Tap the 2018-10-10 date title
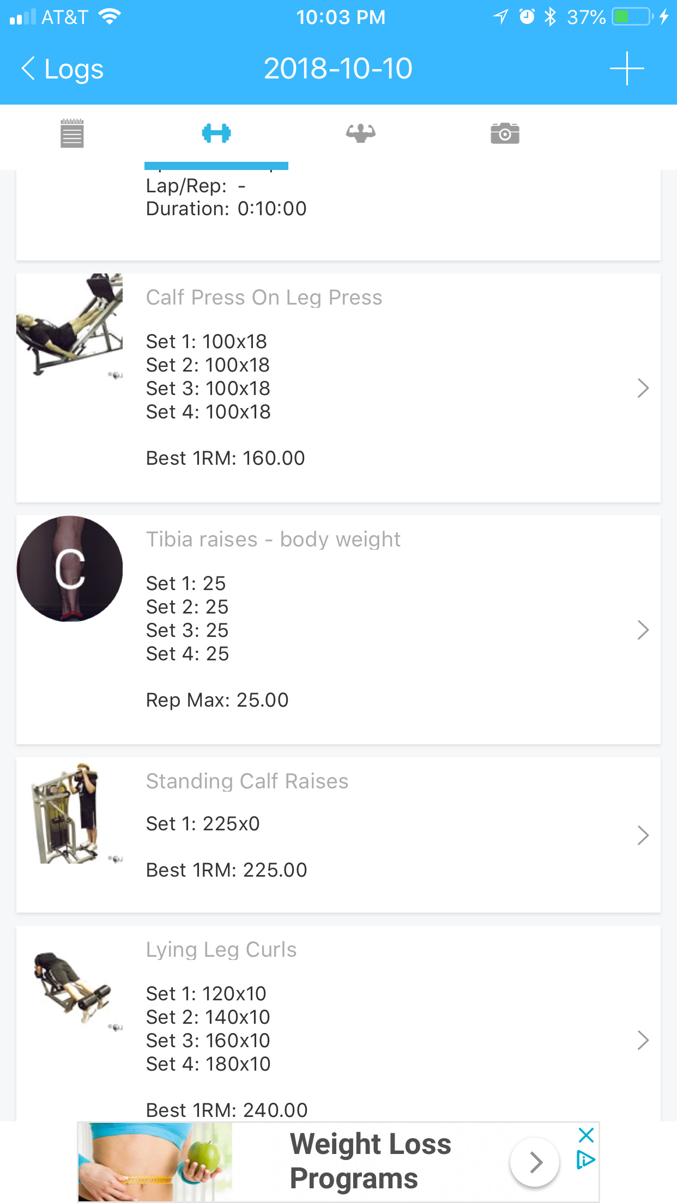This screenshot has width=677, height=1203. click(338, 69)
